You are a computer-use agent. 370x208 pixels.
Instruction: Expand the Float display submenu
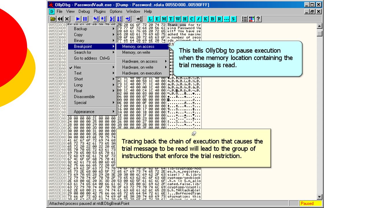[x=92, y=91]
